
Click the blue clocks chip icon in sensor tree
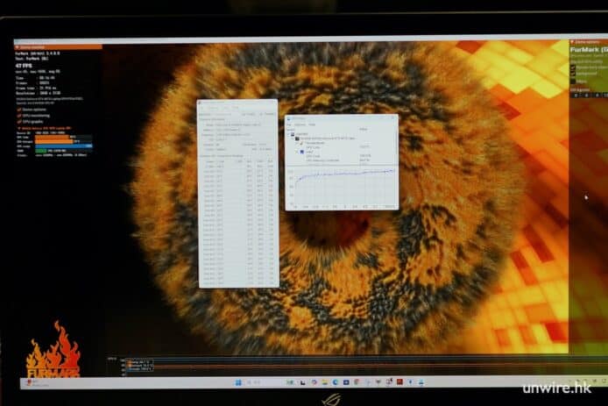point(301,152)
